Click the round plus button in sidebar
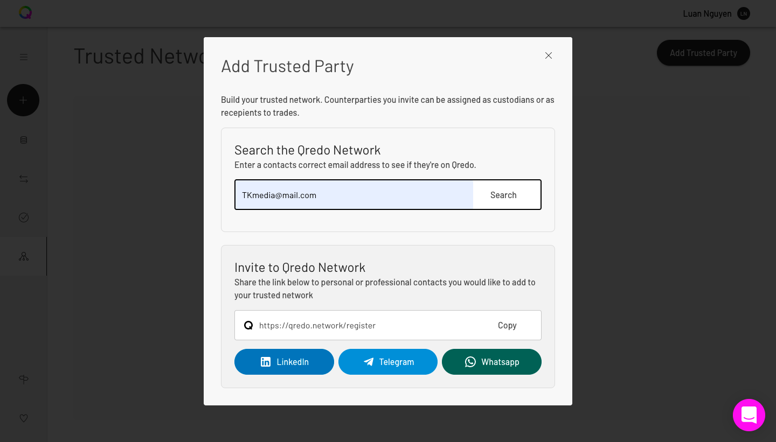 tap(23, 100)
